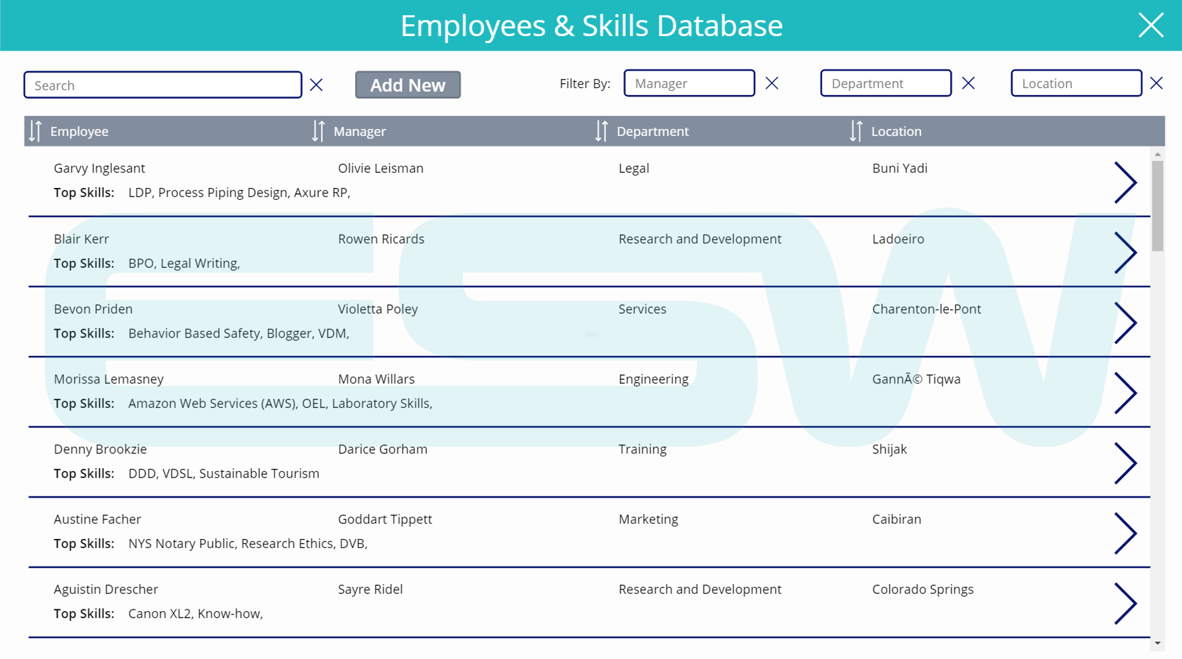The width and height of the screenshot is (1182, 659).
Task: Clear the Manager filter with X icon
Action: (771, 83)
